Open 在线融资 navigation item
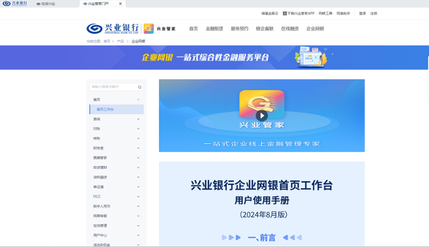The image size is (429, 247). 290,28
